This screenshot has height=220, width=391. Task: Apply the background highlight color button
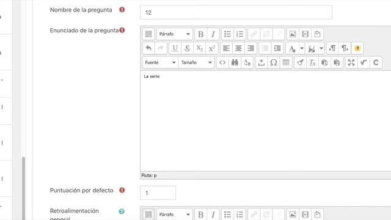point(312,48)
